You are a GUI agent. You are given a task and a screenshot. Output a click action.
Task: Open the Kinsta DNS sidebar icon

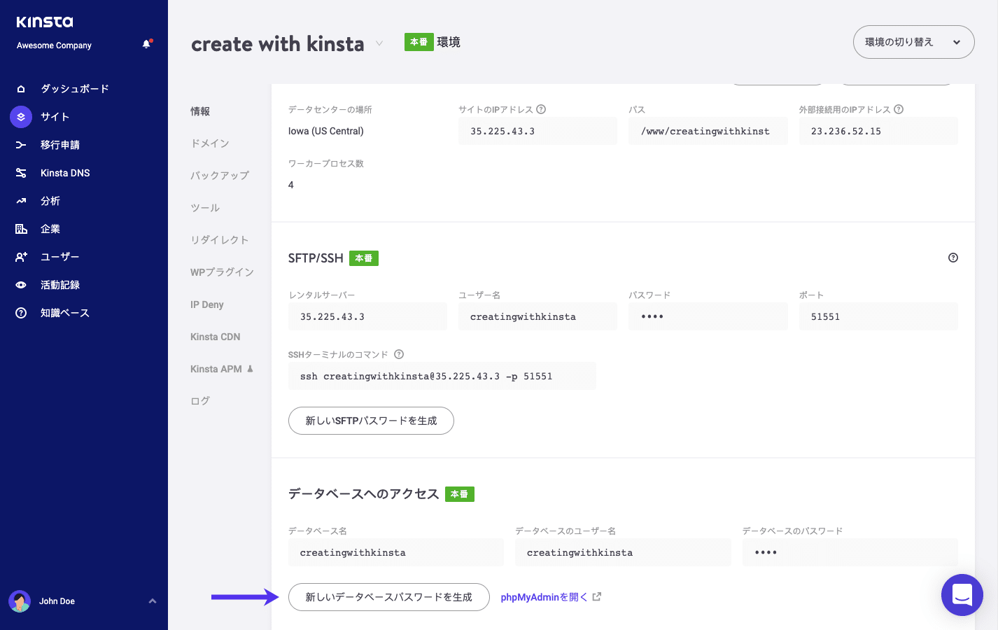[x=21, y=172]
